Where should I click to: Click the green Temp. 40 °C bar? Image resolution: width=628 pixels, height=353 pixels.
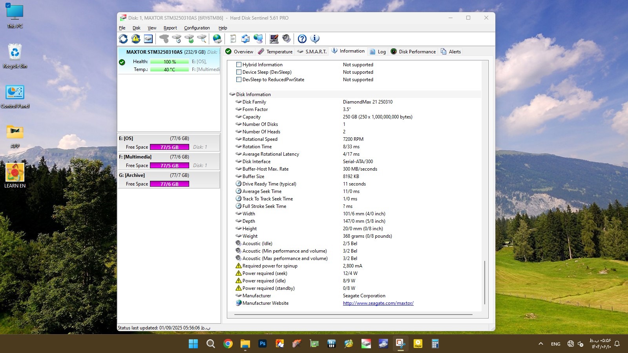click(170, 69)
